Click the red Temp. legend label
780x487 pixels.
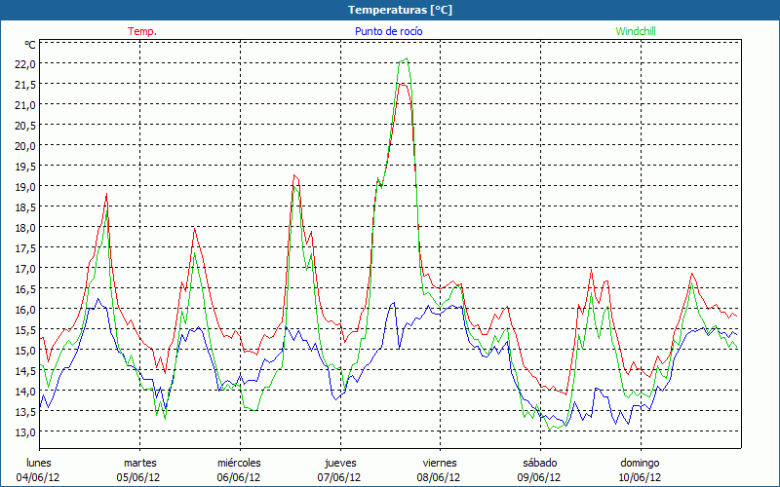pos(142,31)
